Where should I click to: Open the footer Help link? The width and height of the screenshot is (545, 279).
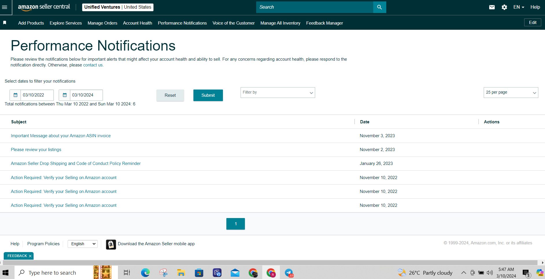[x=15, y=244]
